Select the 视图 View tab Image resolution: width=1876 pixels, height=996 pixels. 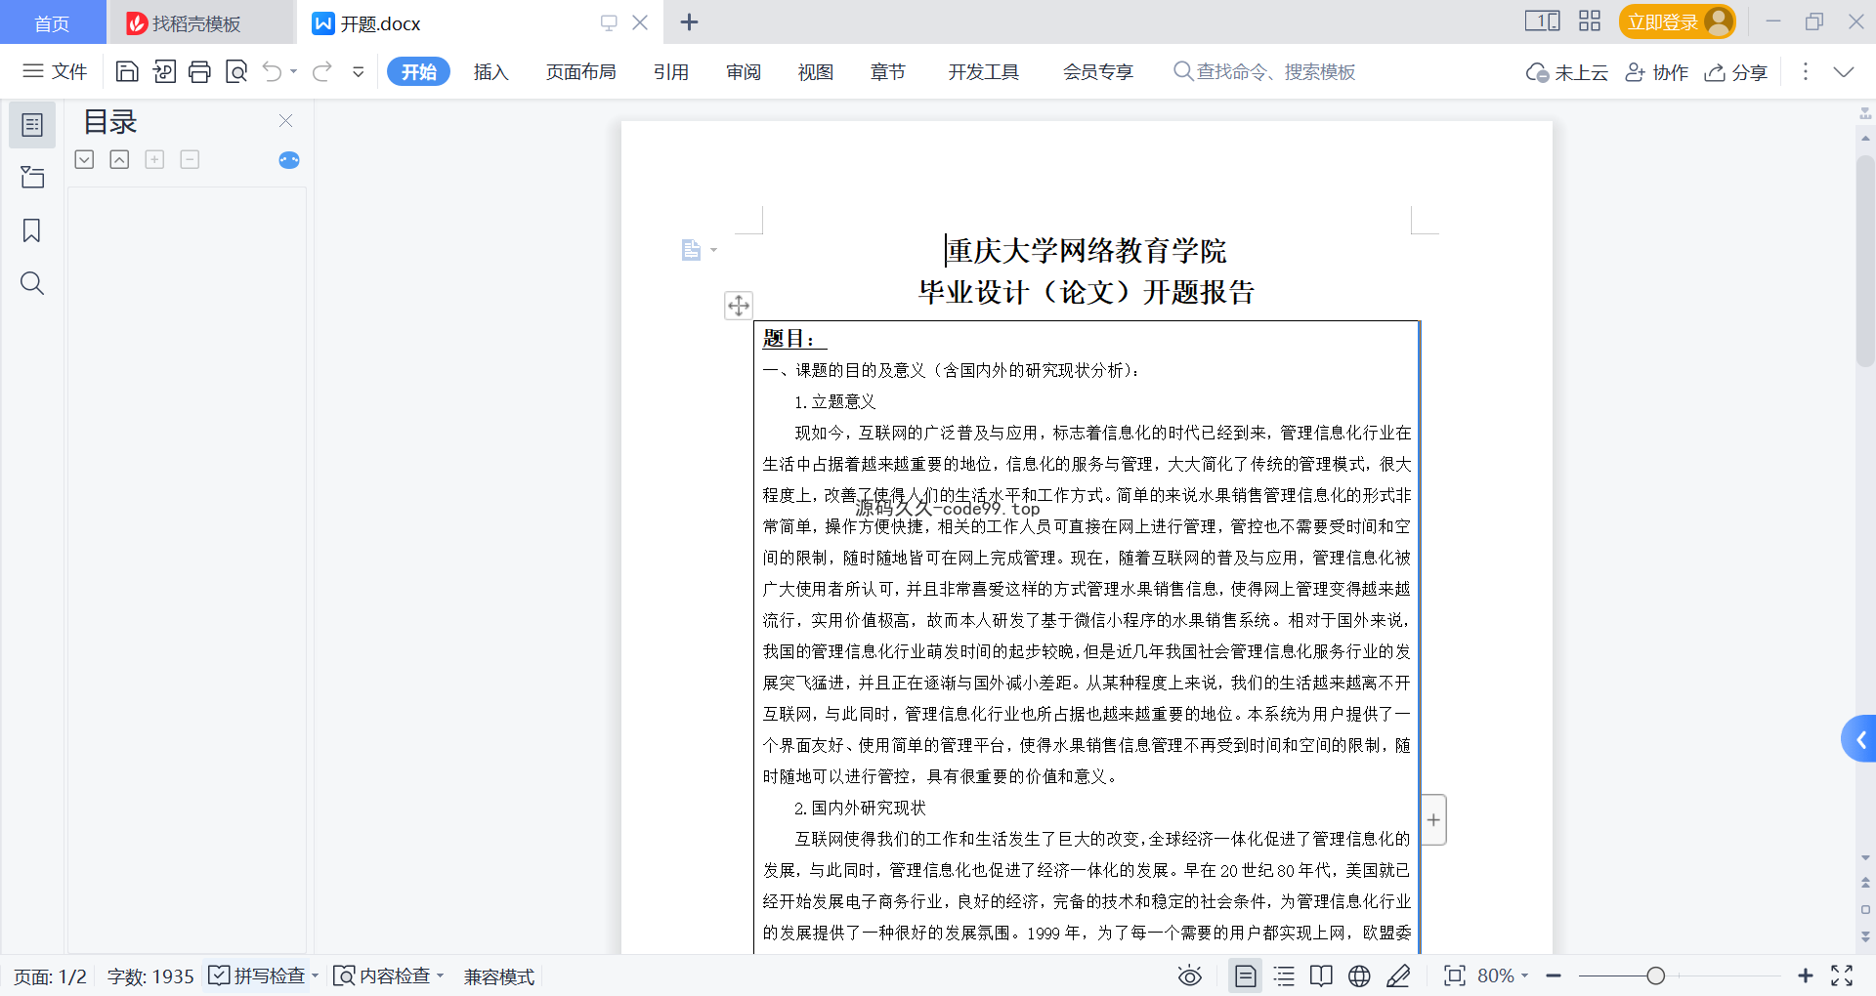[x=816, y=71]
